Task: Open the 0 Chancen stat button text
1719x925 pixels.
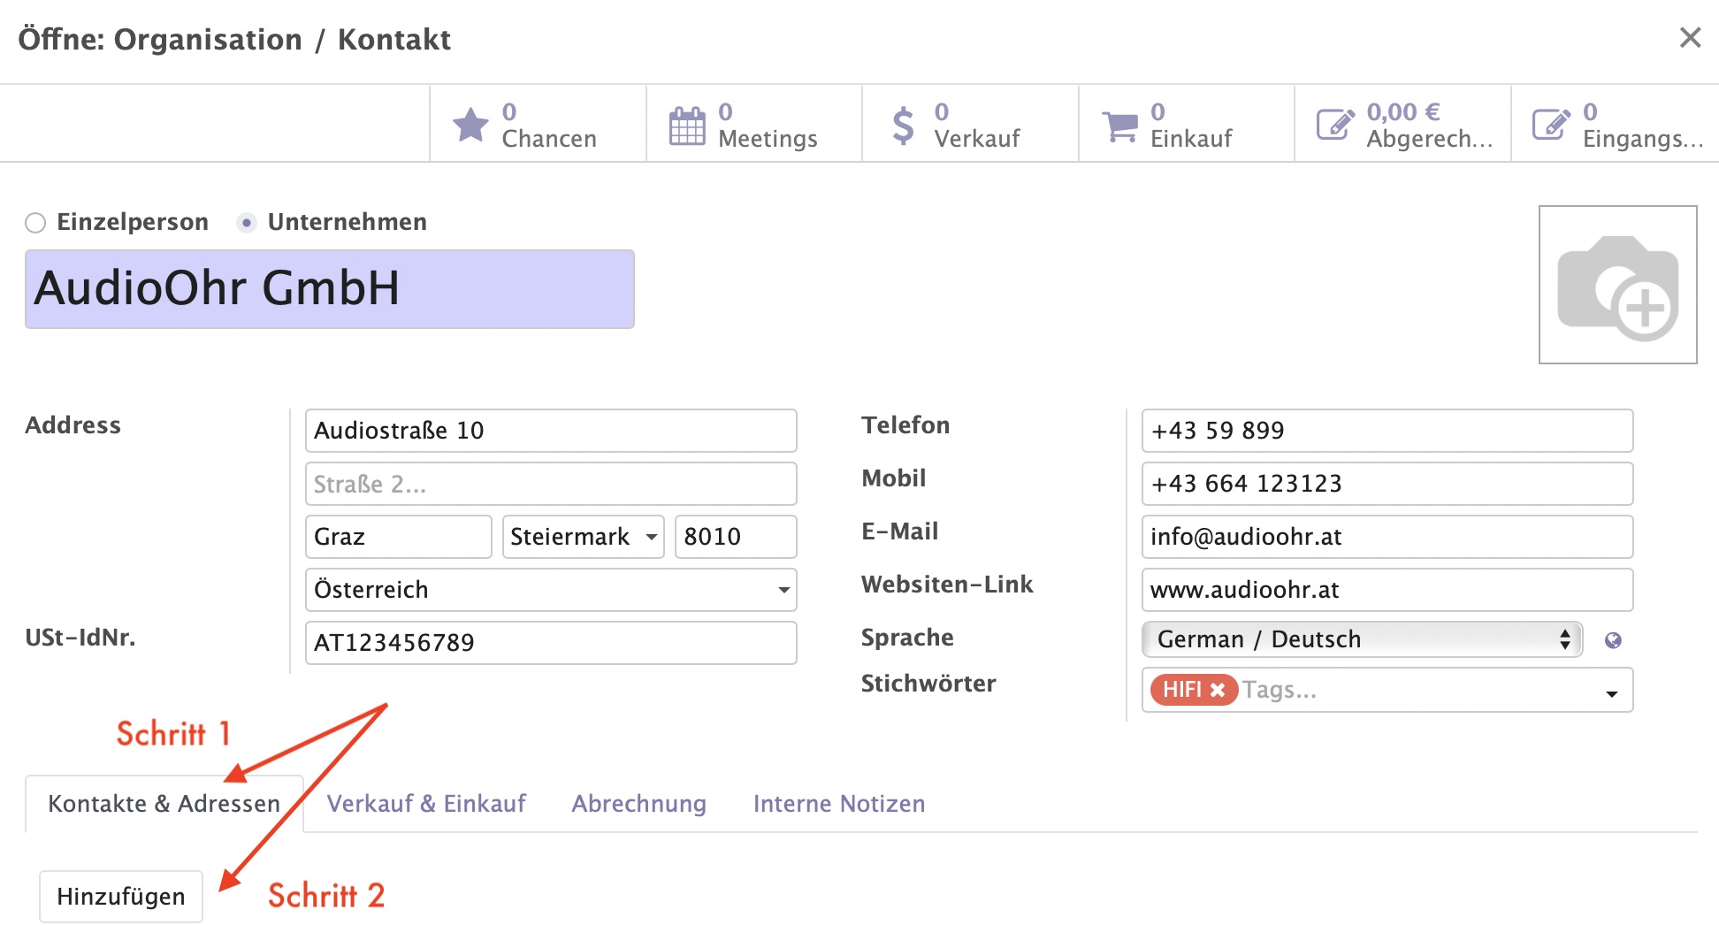Action: pyautogui.click(x=549, y=125)
